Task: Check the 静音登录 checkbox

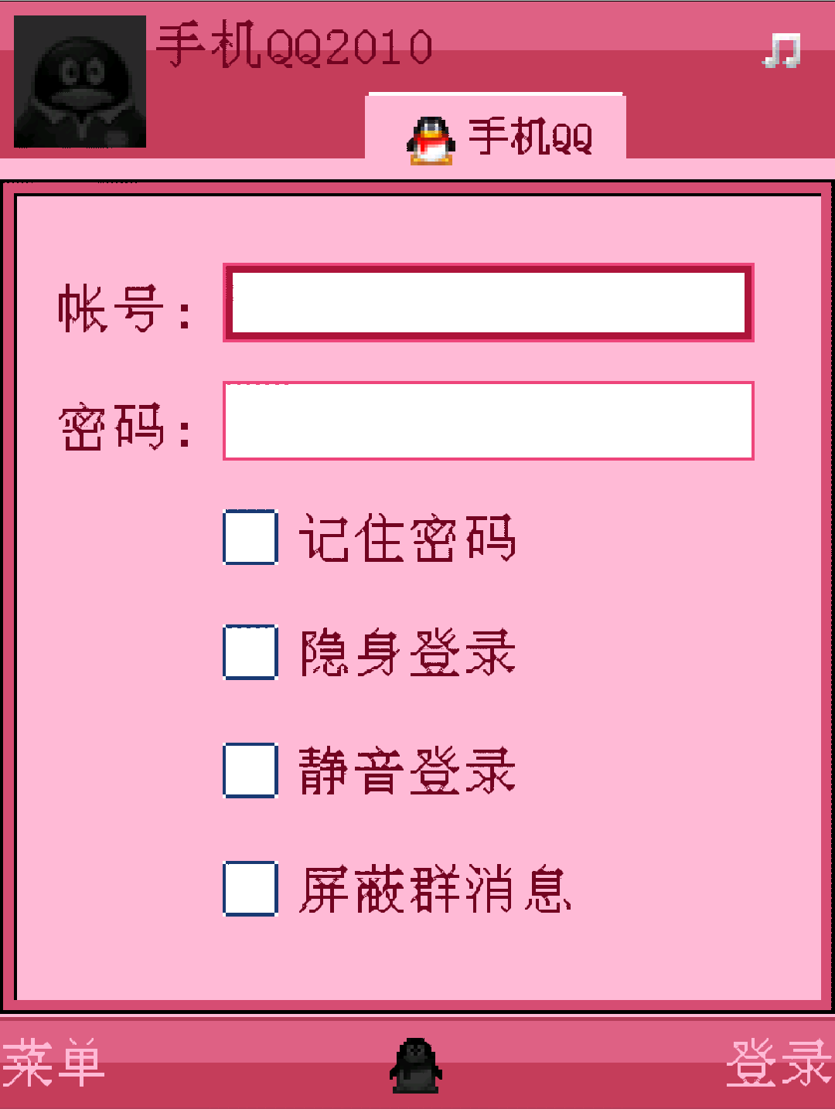Action: [250, 770]
